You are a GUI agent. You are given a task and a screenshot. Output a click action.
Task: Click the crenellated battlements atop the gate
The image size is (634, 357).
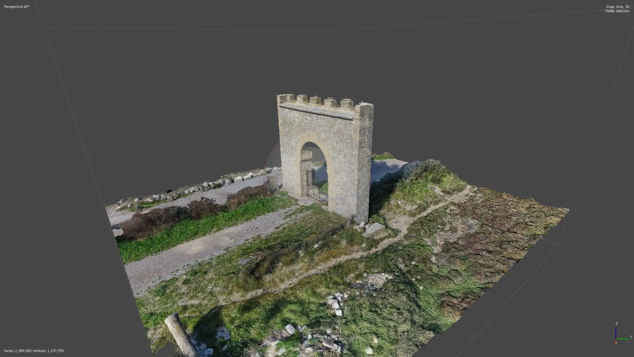[315, 100]
